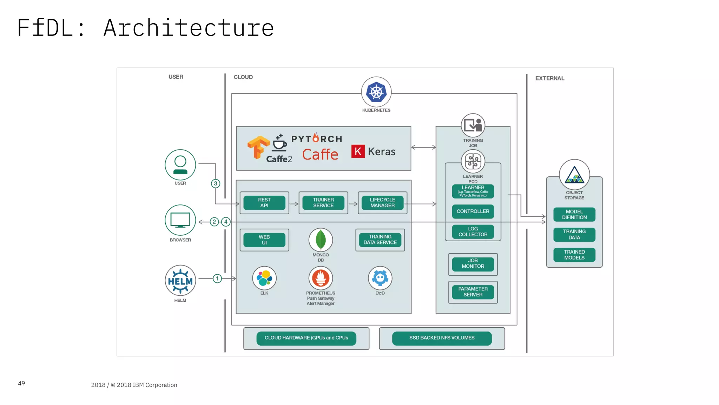Click the Kubernetes wheel icon
Viewport: 719px width, 405px height.
[376, 92]
